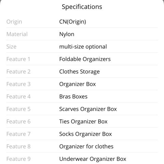Click the Feature 1 label
The width and height of the screenshot is (164, 164).
tap(18, 59)
